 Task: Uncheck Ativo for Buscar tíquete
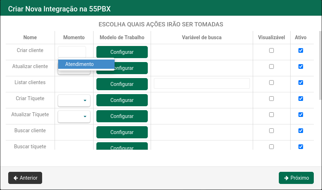tap(301, 147)
